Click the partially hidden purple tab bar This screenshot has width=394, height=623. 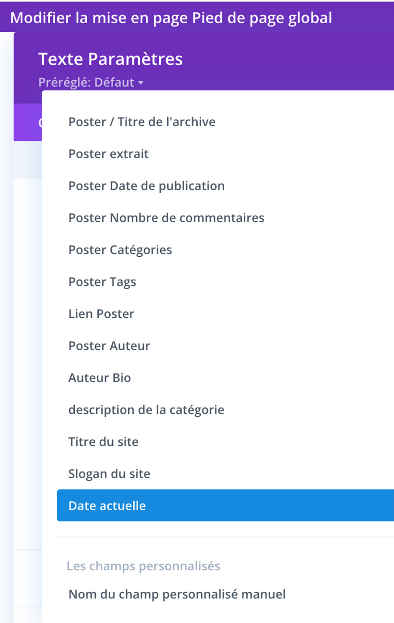point(28,122)
